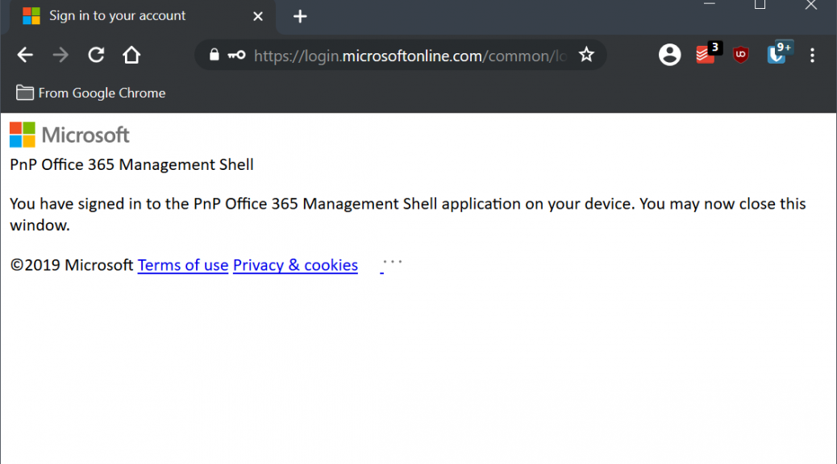
Task: Open a new browser tab
Action: click(x=300, y=17)
